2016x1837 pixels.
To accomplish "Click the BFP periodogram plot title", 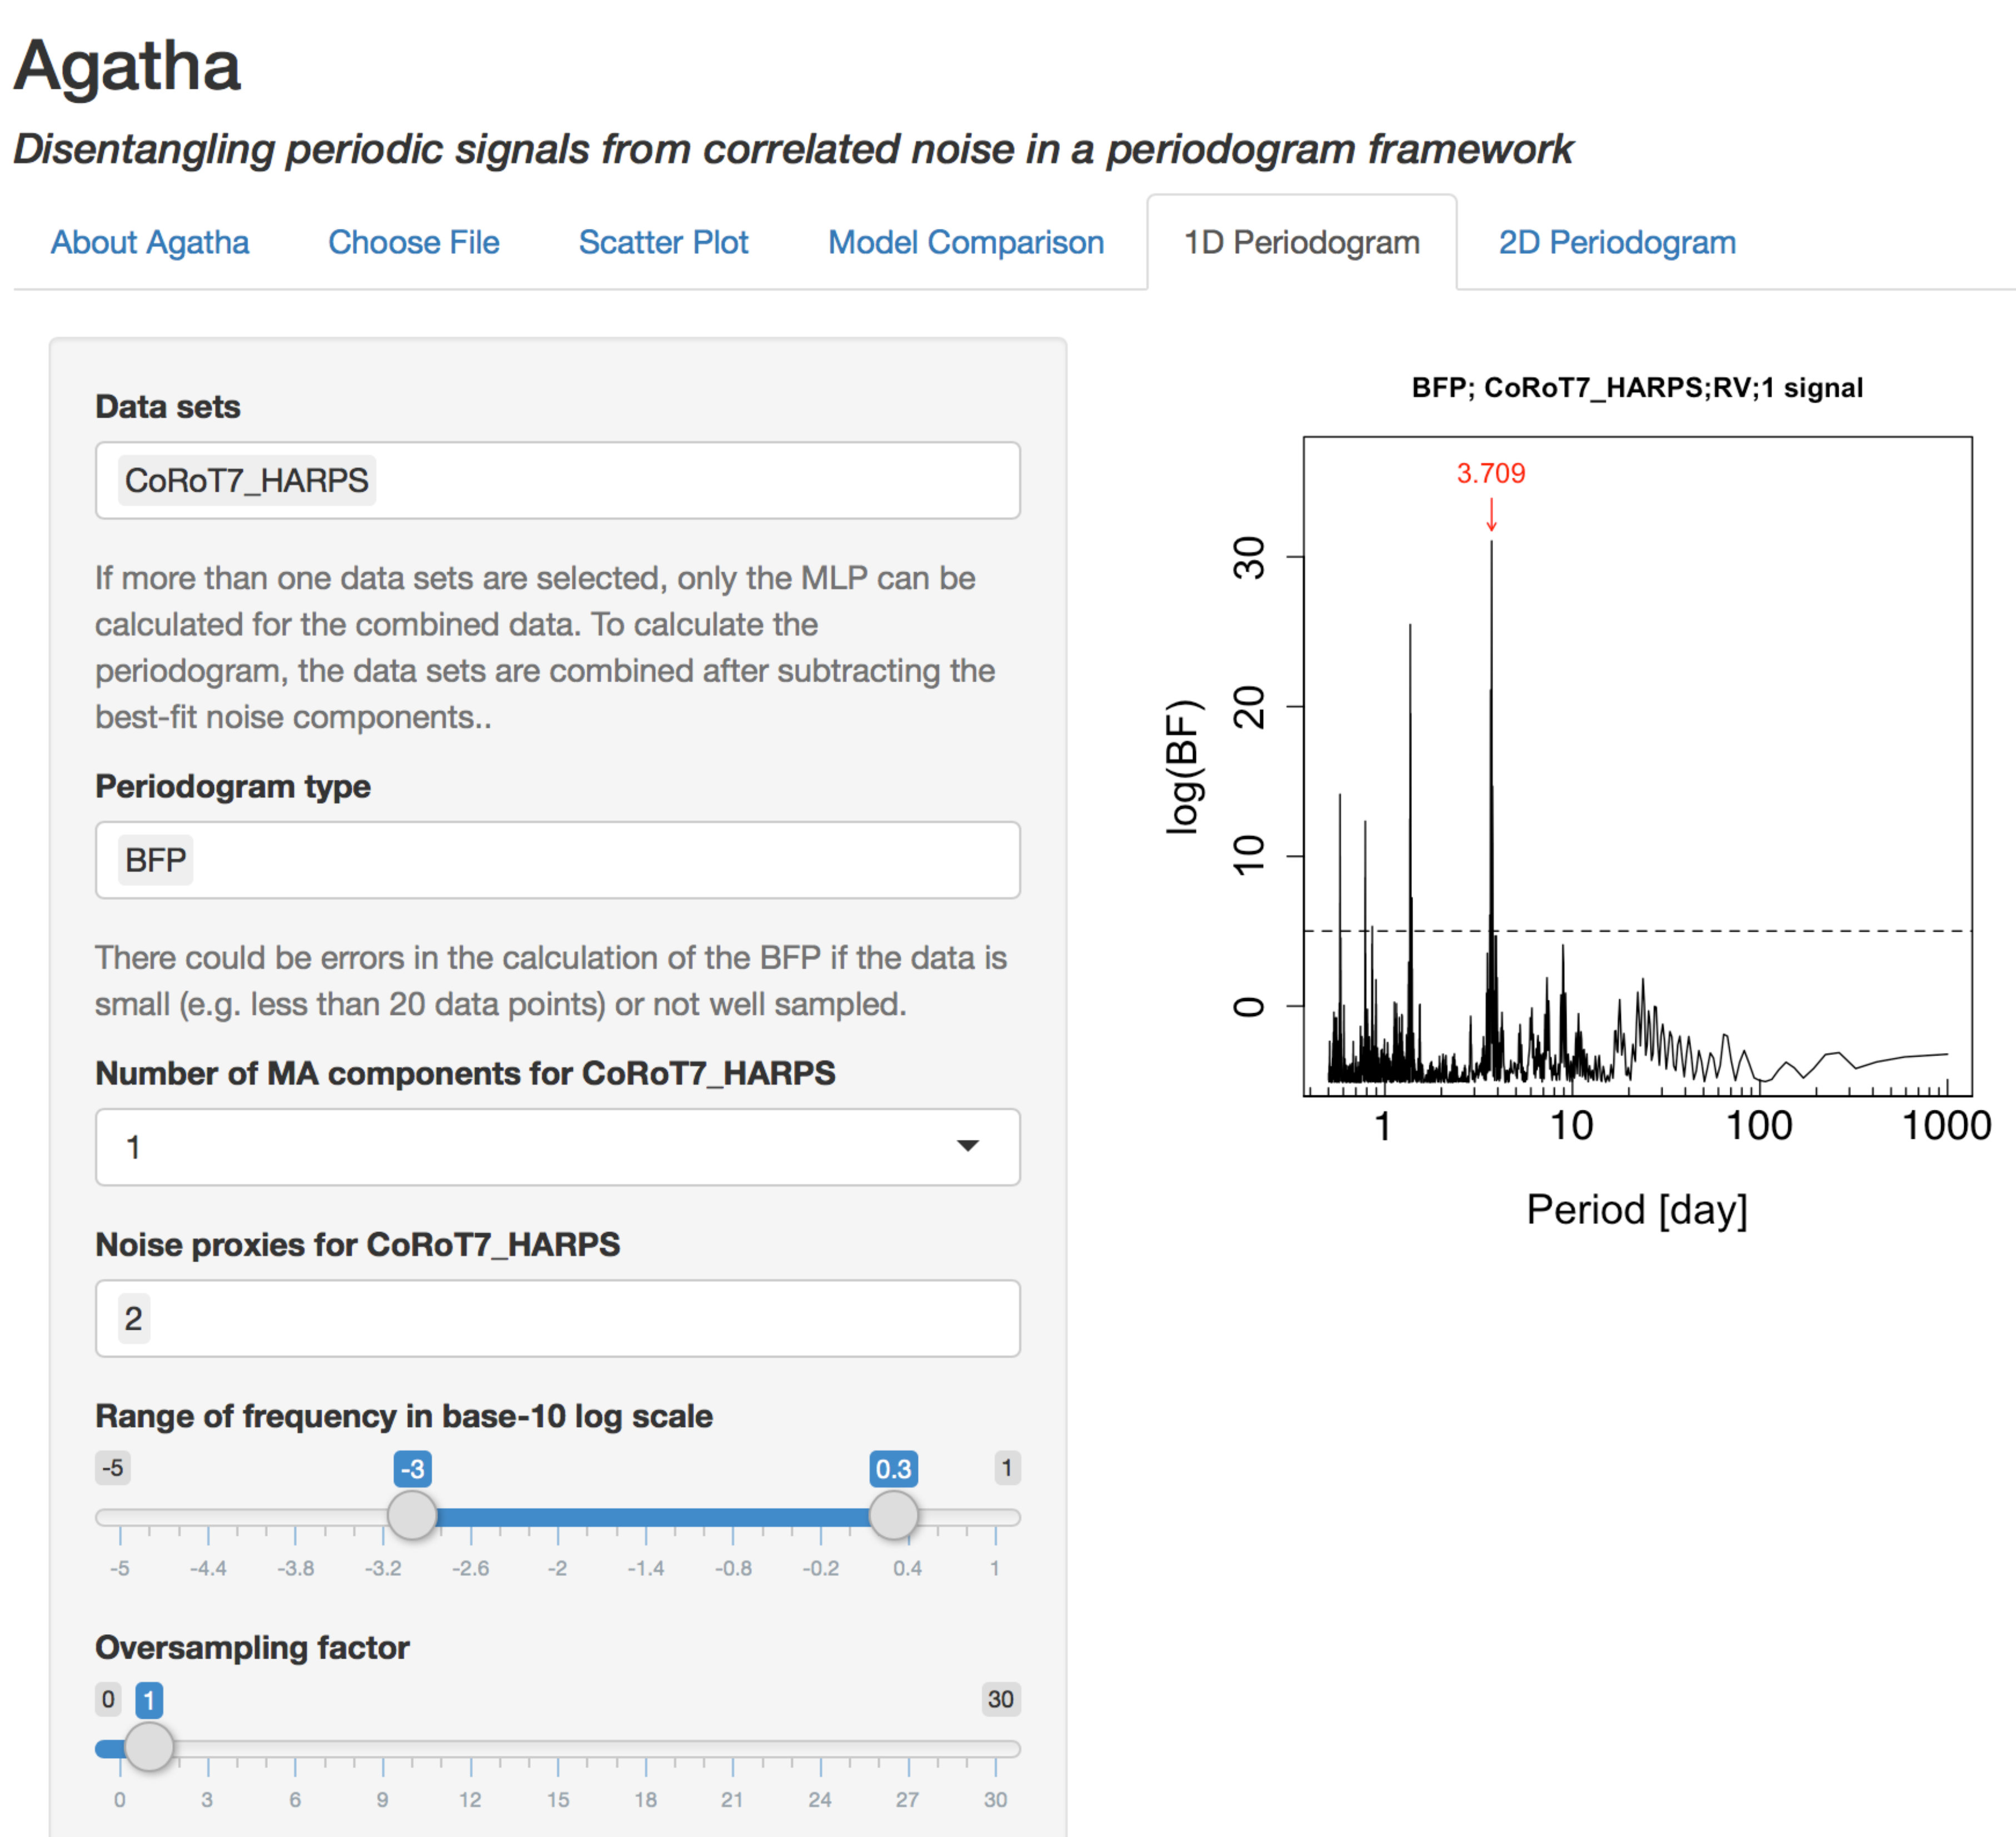I will coord(1637,388).
